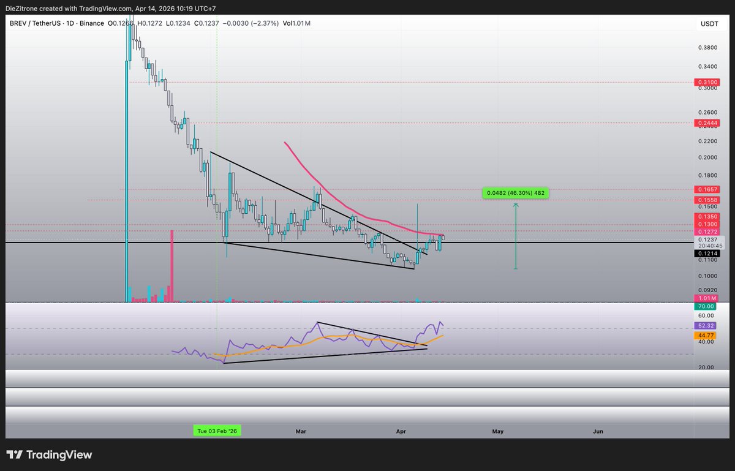The image size is (735, 471).
Task: Click the red 0.1272 price label
Action: coord(706,232)
